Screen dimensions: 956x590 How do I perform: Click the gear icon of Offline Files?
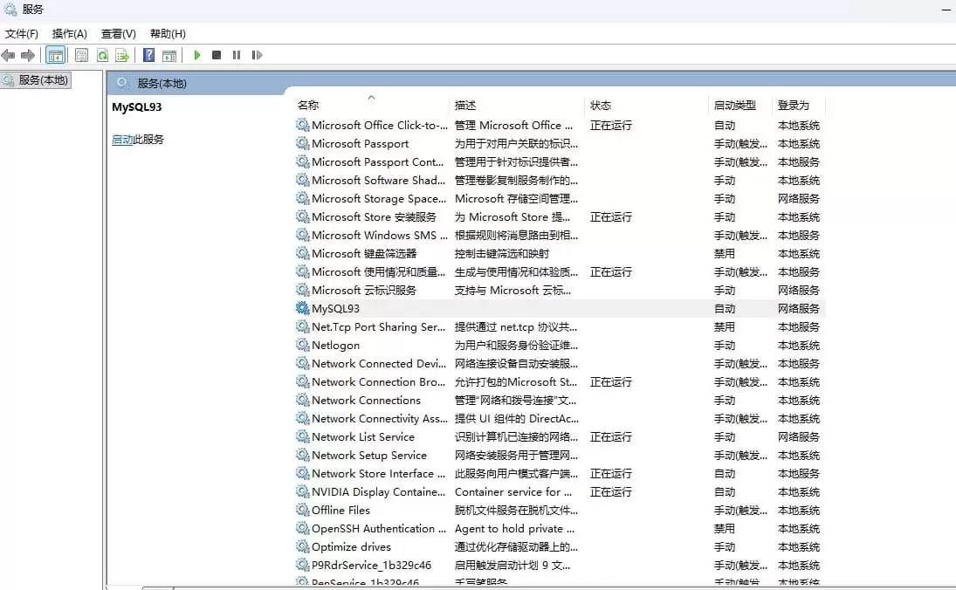[x=302, y=511]
